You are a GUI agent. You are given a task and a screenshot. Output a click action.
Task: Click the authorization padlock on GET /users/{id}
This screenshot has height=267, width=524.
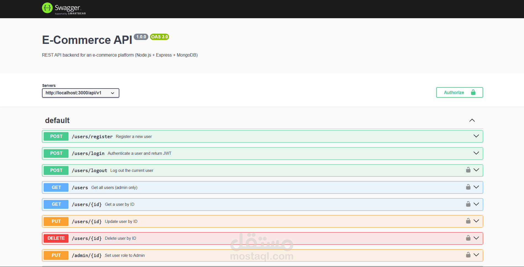coord(468,204)
